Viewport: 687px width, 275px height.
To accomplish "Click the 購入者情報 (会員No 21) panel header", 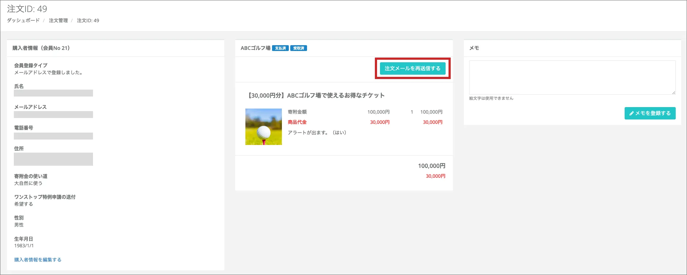I will click(x=41, y=48).
